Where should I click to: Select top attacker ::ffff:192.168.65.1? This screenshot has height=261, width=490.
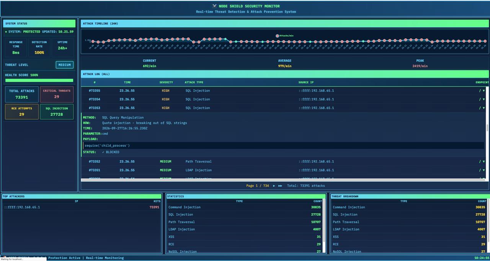(x=82, y=207)
